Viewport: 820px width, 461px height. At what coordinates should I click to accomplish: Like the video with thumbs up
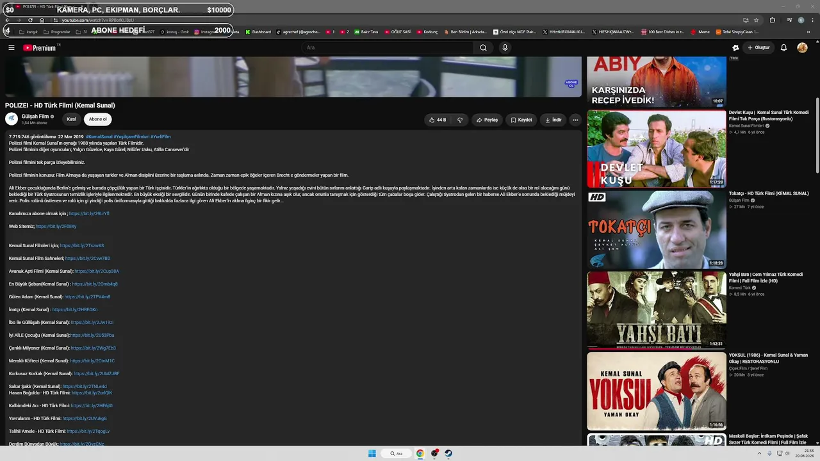(x=438, y=120)
